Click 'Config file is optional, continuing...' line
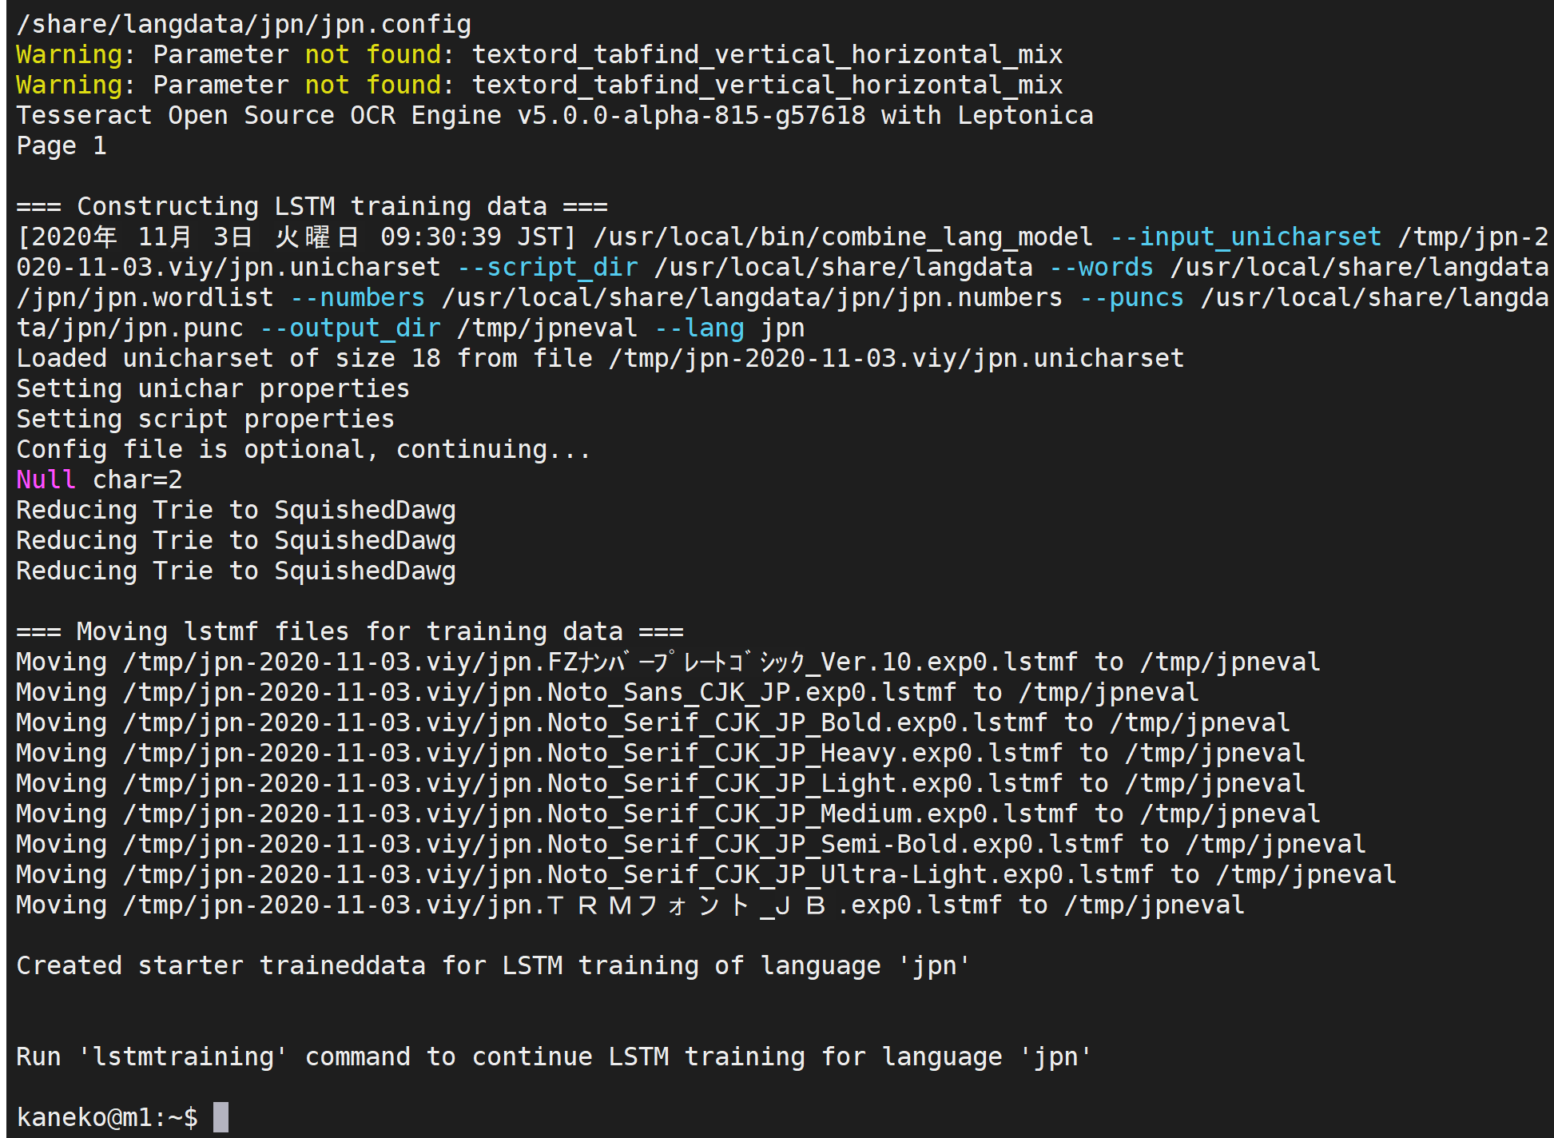Screen dimensions: 1554x1138 (304, 450)
